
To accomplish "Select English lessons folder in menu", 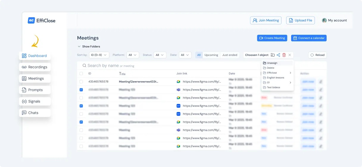I will tap(277, 78).
